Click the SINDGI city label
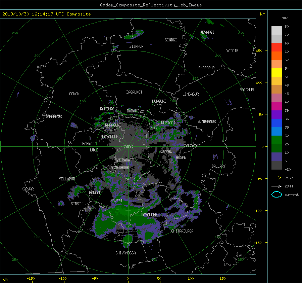Viewport: 302px width, 283px height. pos(171,40)
